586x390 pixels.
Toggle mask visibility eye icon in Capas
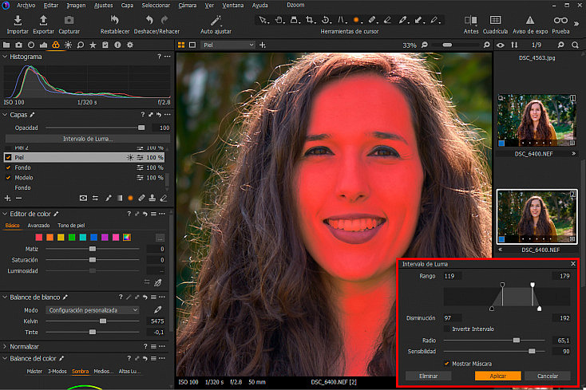tap(83, 198)
